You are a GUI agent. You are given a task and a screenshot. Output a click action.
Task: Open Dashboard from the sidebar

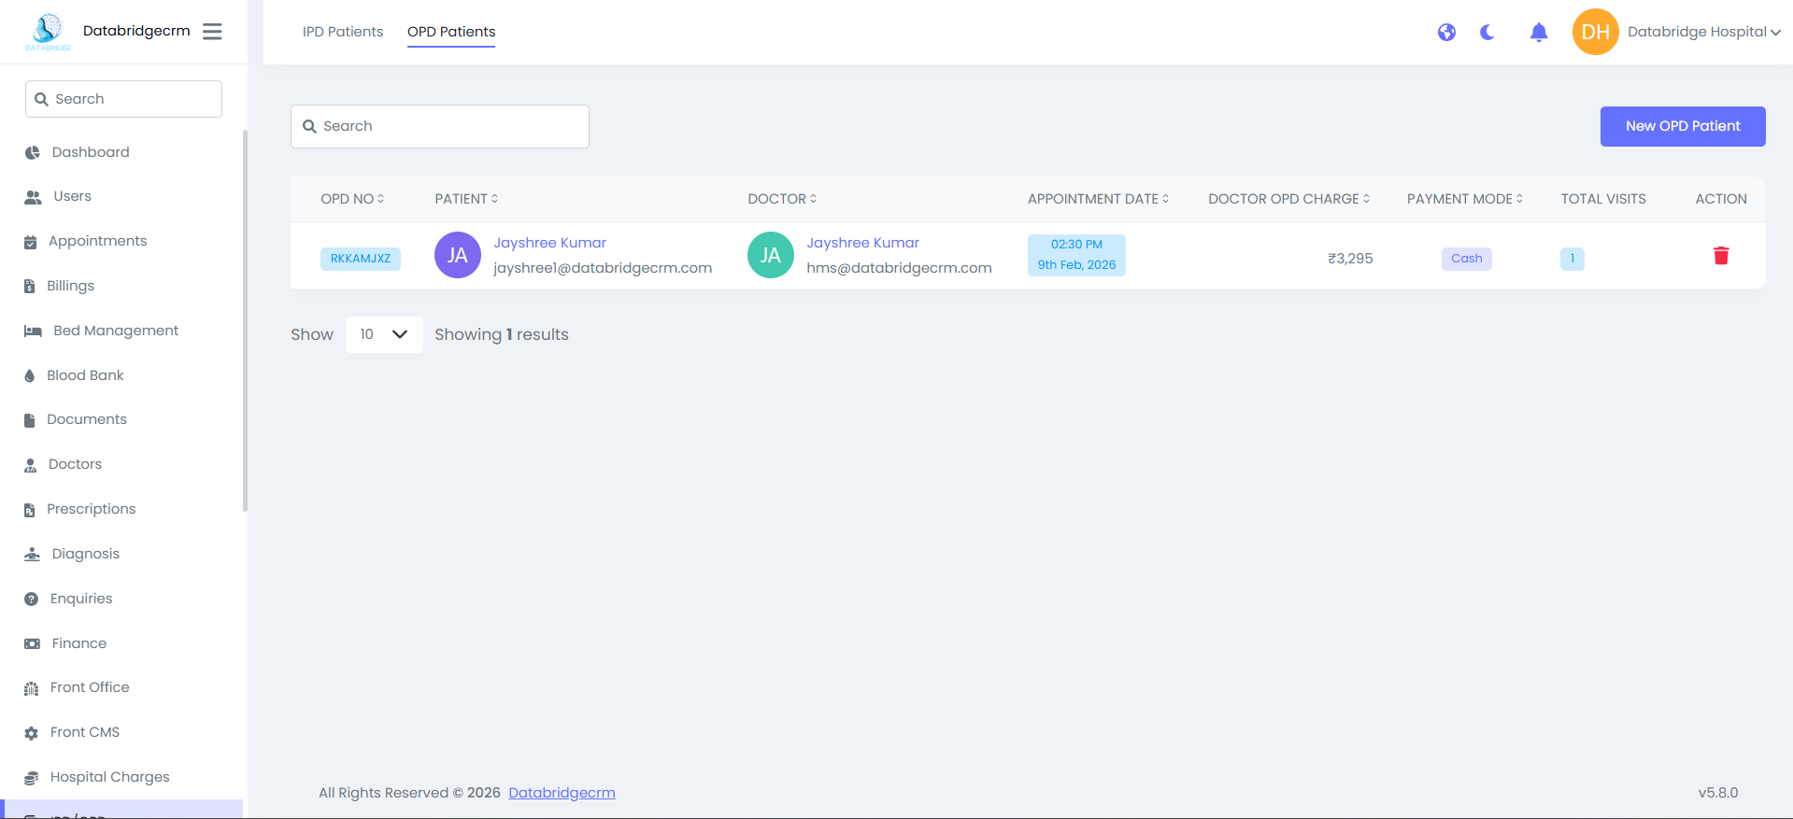[x=91, y=152]
